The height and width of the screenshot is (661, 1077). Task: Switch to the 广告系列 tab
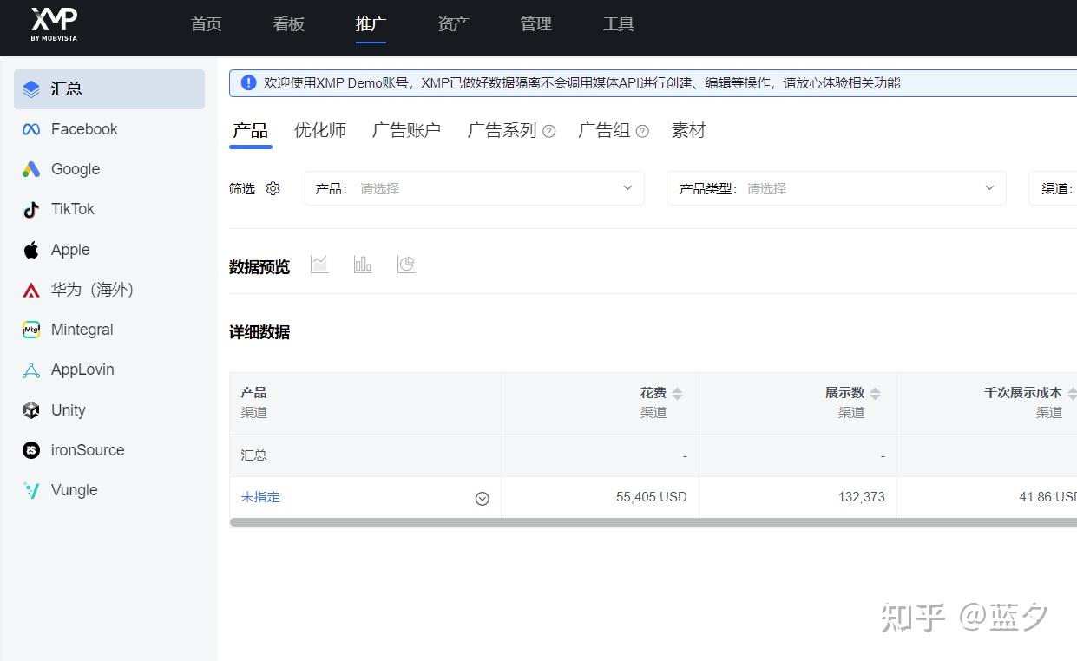point(502,131)
